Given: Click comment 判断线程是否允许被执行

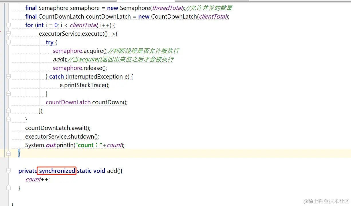Looking at the screenshot, I should (144, 51).
